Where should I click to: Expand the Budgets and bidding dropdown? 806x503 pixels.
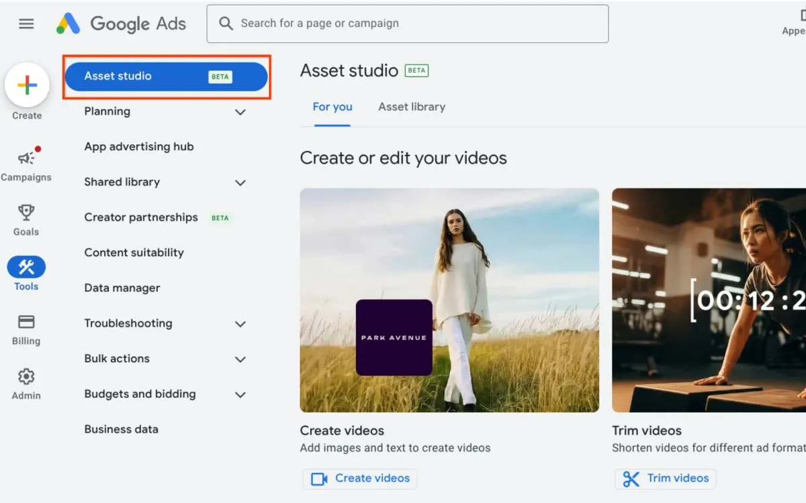pos(240,394)
